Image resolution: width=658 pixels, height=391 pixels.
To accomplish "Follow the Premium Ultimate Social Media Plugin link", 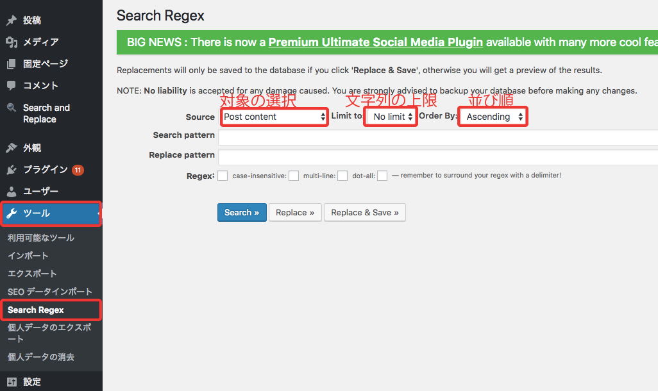I will [376, 42].
